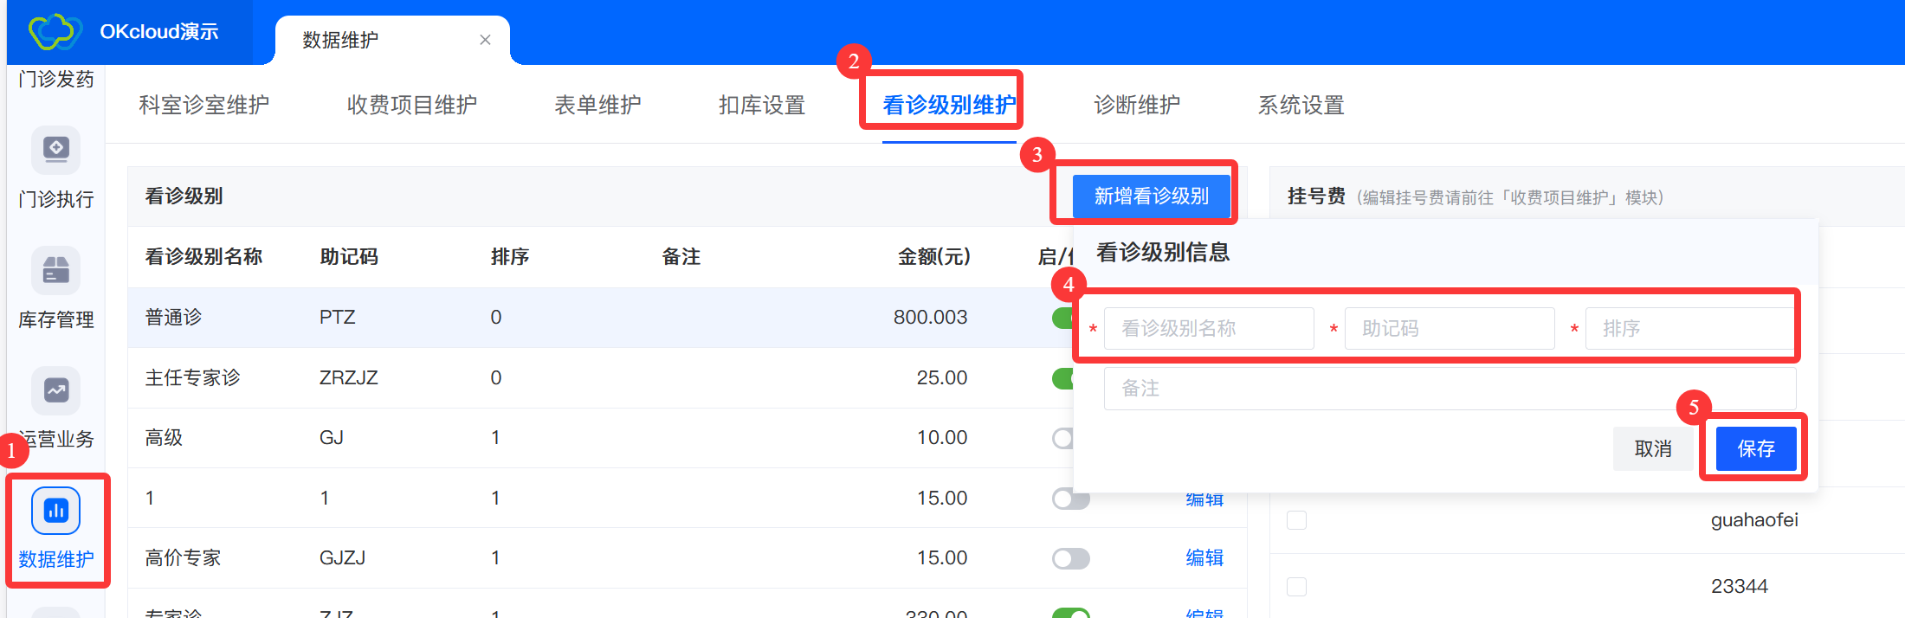Click into the 备注 text field
1905x618 pixels.
click(1449, 389)
